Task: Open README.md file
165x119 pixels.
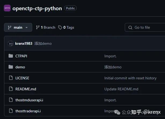Action: 25,89
